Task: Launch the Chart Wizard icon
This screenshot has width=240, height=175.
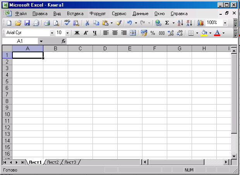Action: click(x=201, y=23)
